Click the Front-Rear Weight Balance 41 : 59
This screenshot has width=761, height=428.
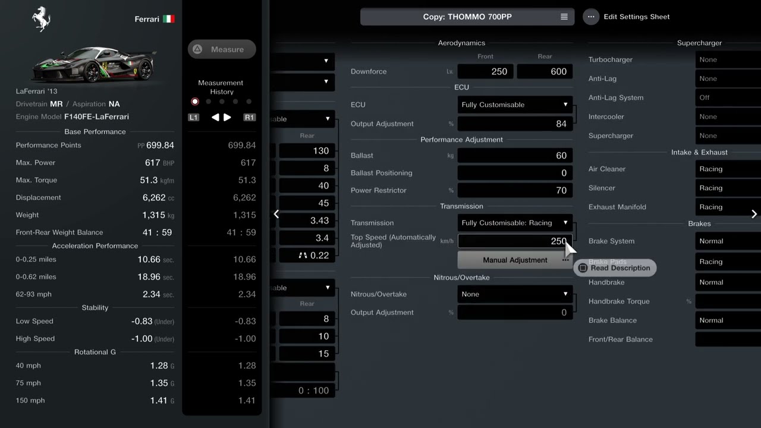[x=157, y=232]
